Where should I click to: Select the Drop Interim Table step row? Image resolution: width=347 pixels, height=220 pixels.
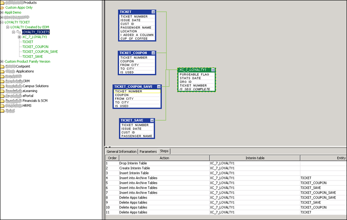click(x=133, y=163)
